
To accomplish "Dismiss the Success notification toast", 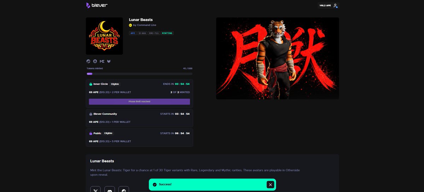I will tap(270, 185).
